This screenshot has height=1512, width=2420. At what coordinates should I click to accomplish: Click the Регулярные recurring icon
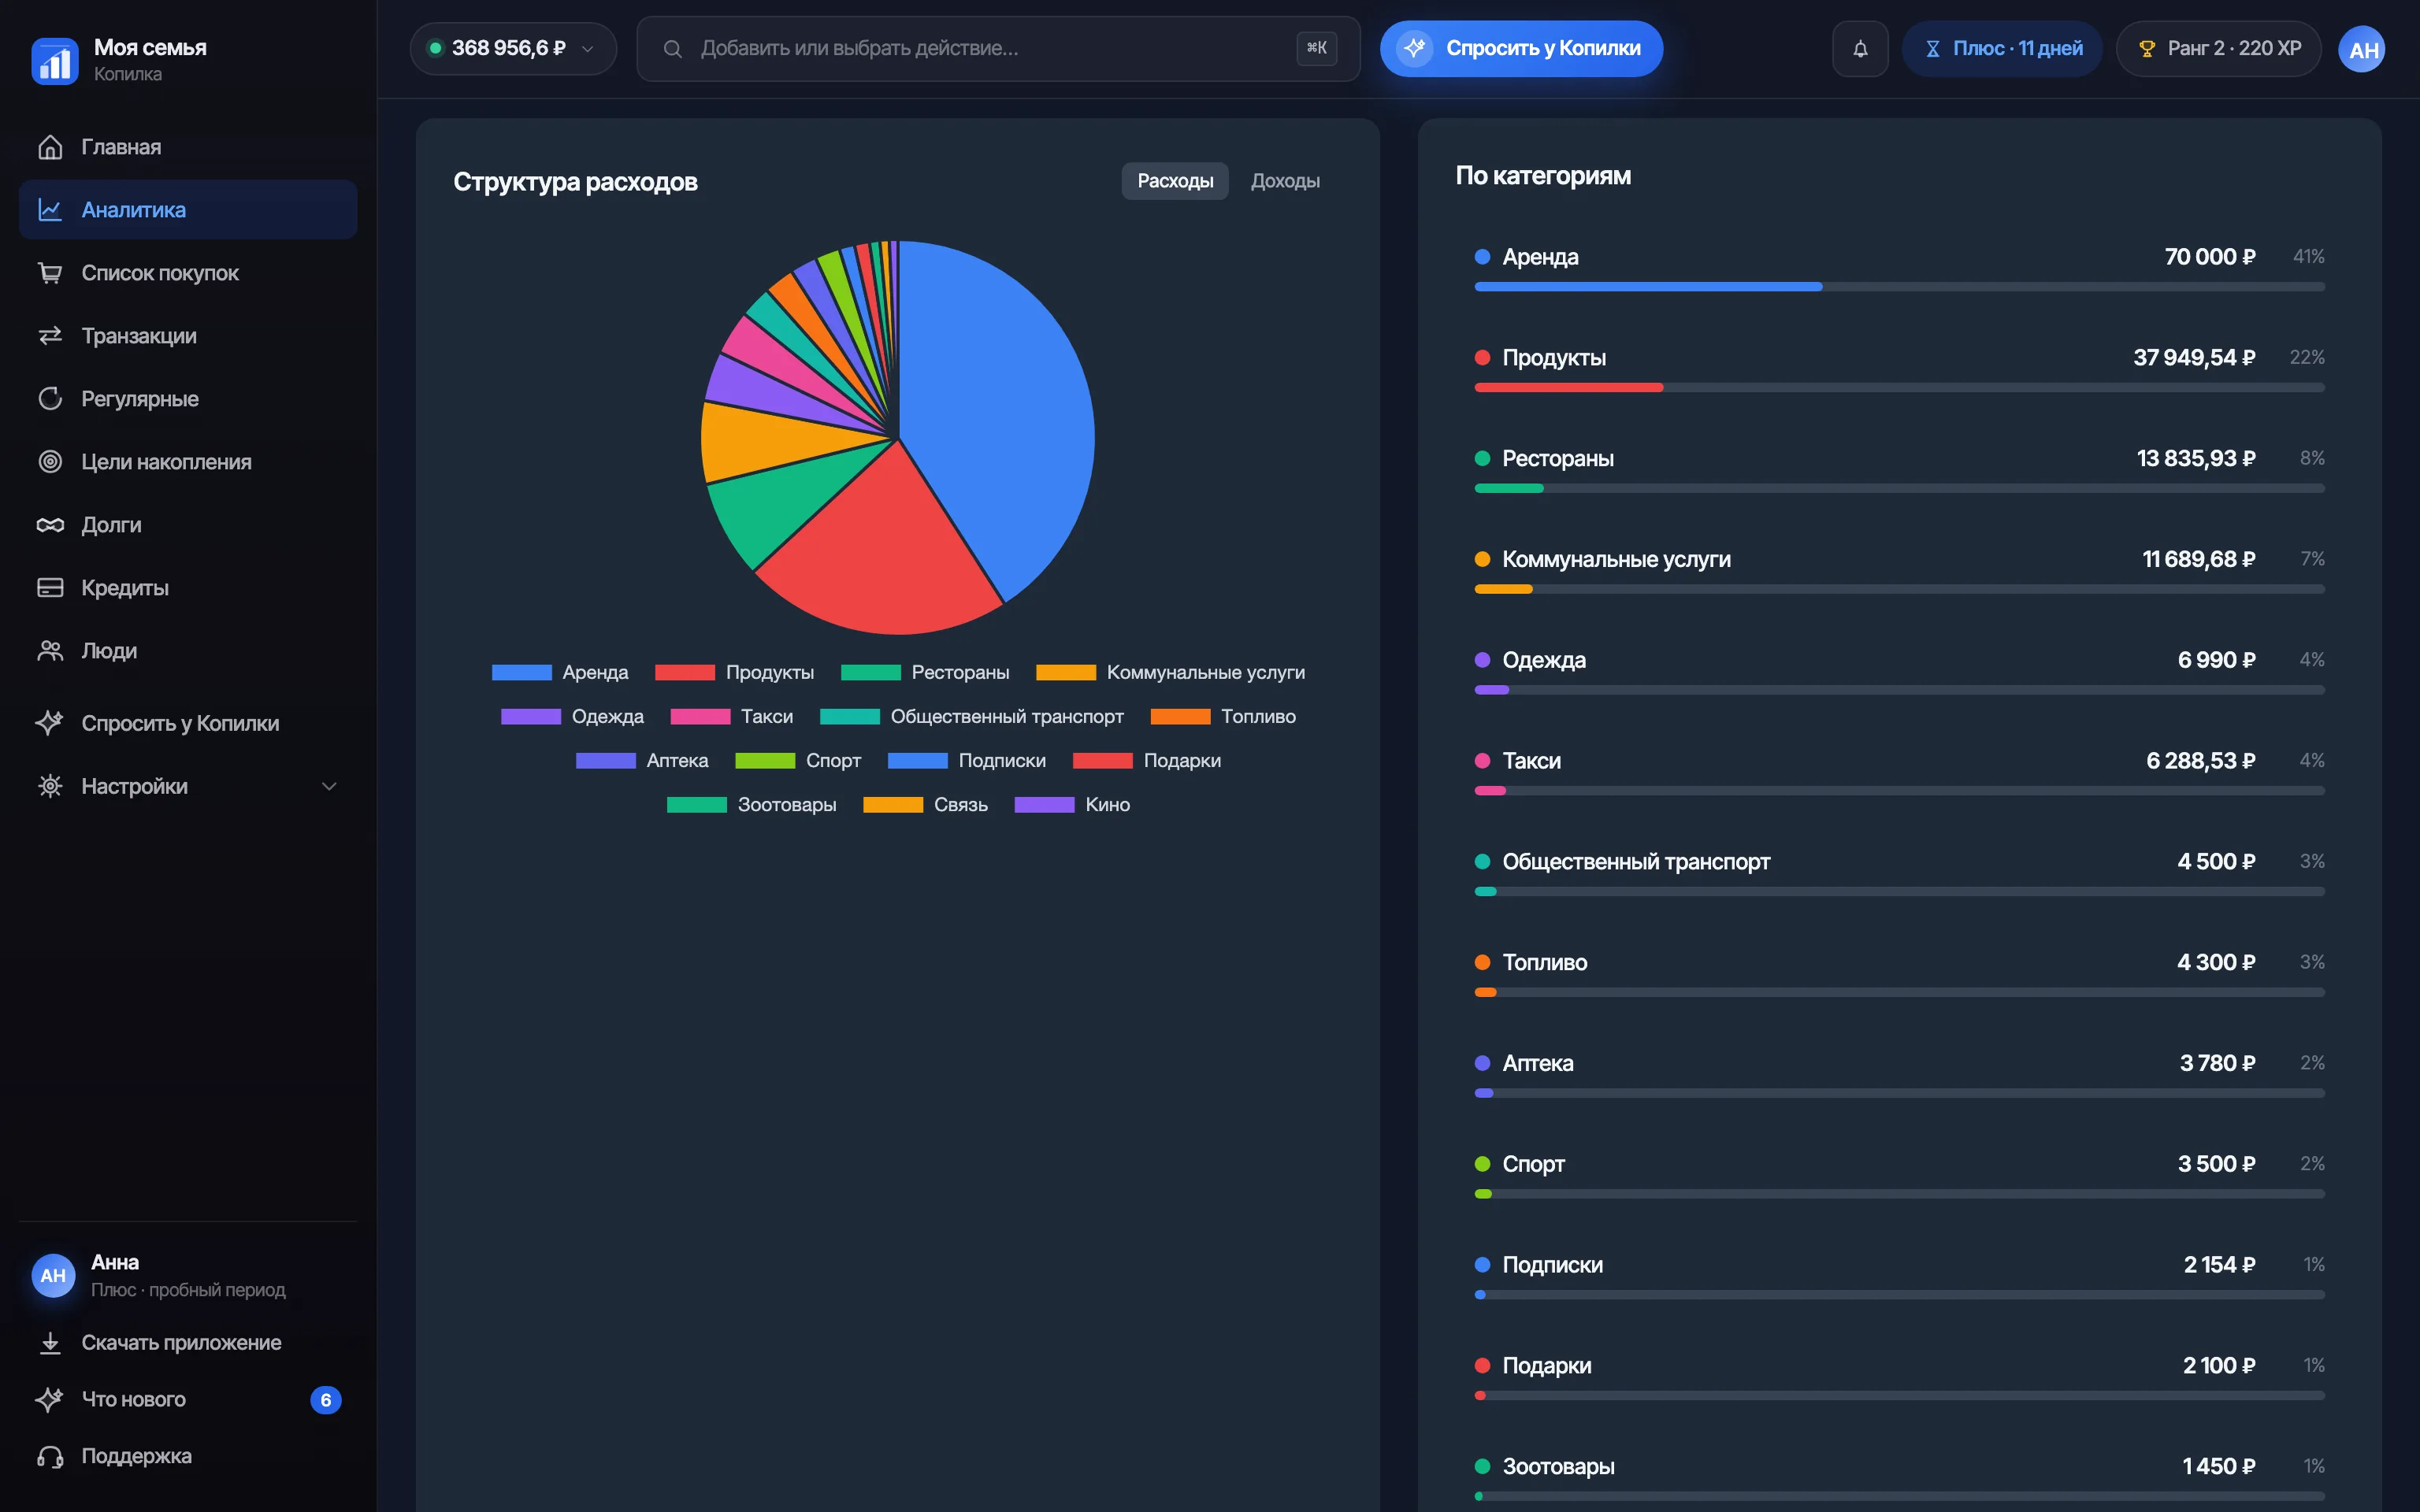[x=50, y=399]
